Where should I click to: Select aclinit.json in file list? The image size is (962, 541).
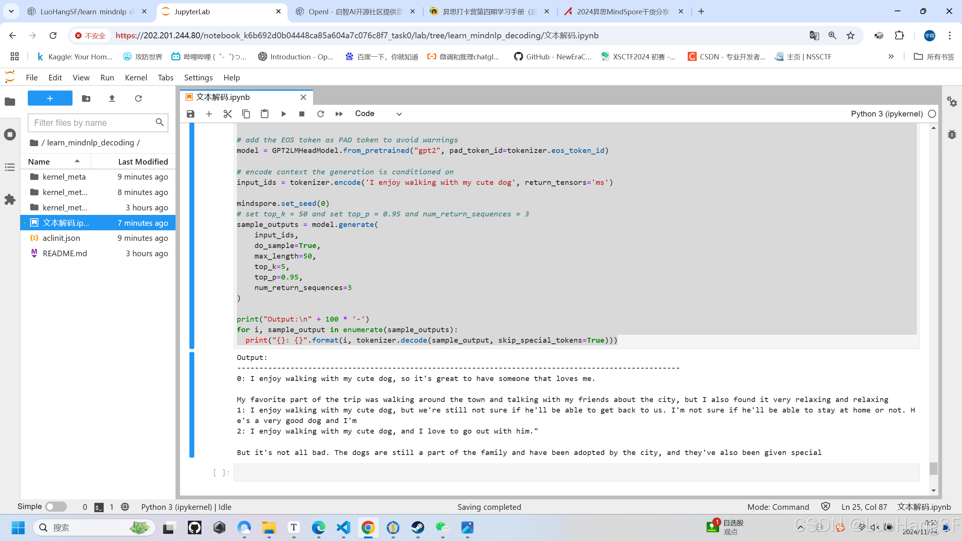tap(98, 238)
